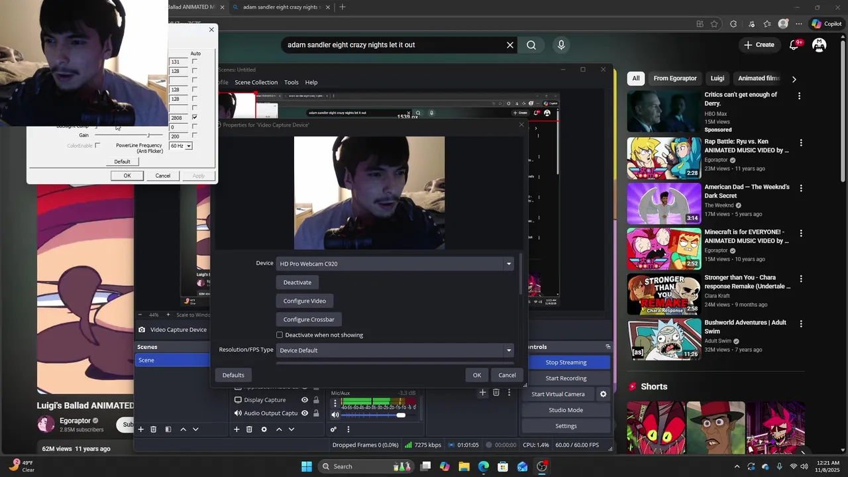Toggle Display Capture visibility with the eye icon
This screenshot has width=848, height=477.
[x=305, y=400]
